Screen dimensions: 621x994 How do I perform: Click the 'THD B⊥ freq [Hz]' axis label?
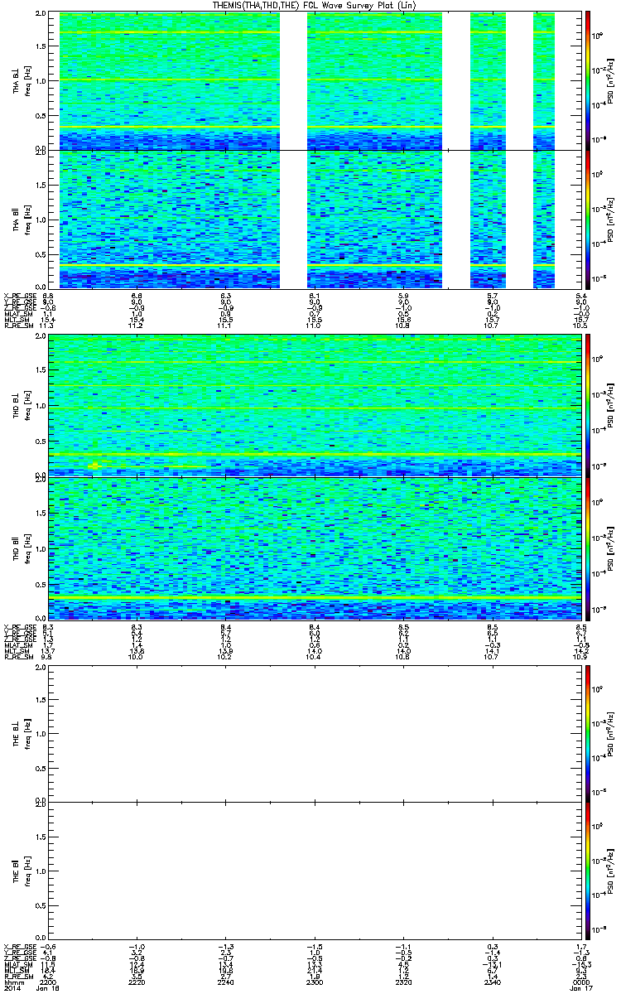pyautogui.click(x=20, y=405)
